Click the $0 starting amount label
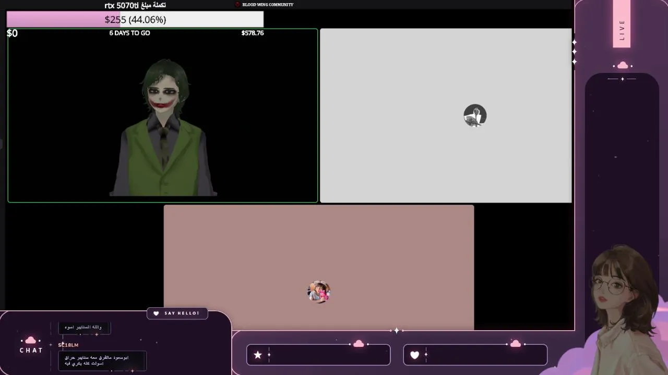The image size is (668, 375). (x=12, y=33)
